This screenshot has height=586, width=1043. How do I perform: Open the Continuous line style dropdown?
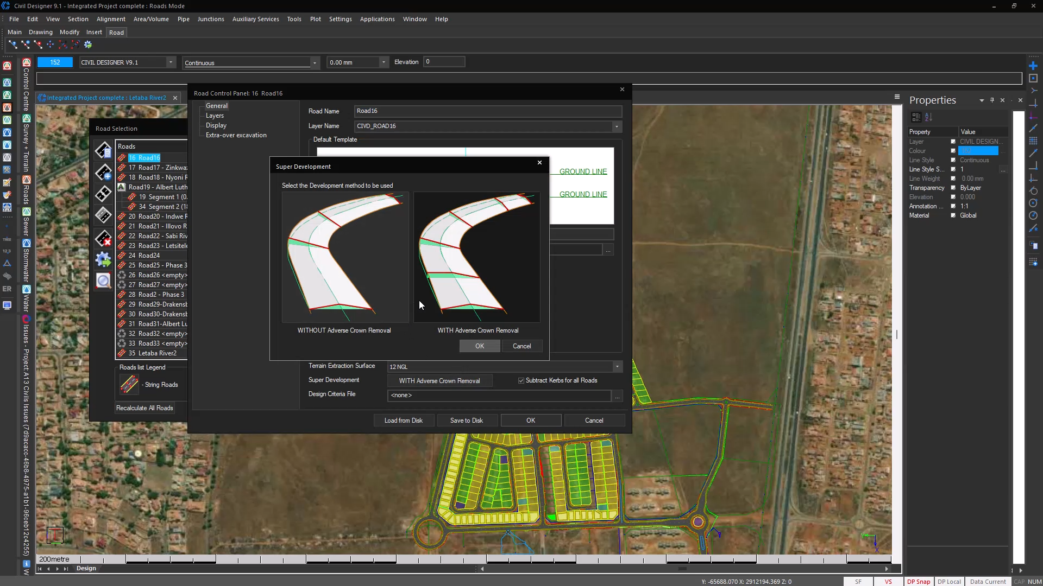pyautogui.click(x=315, y=63)
